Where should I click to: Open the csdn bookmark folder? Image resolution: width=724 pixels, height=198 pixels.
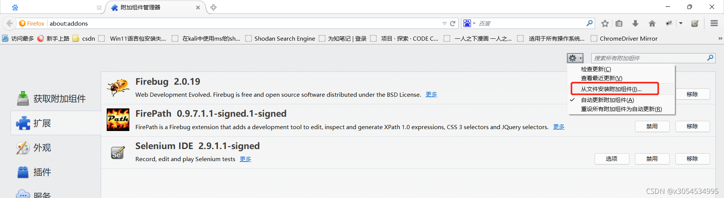click(84, 38)
